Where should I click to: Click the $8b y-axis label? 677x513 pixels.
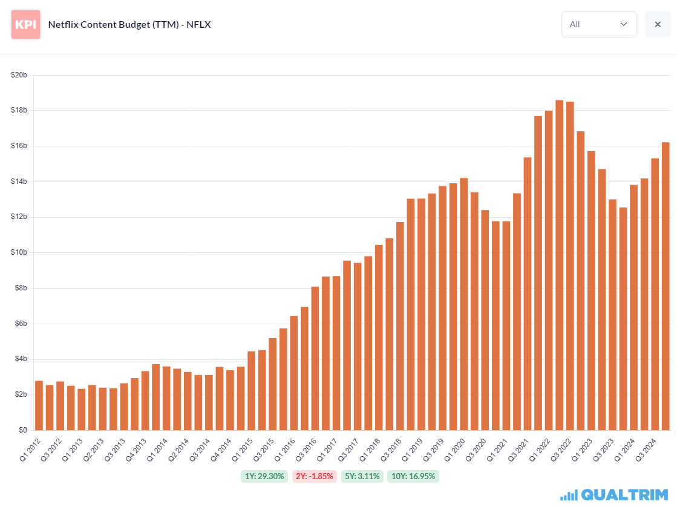coord(21,288)
